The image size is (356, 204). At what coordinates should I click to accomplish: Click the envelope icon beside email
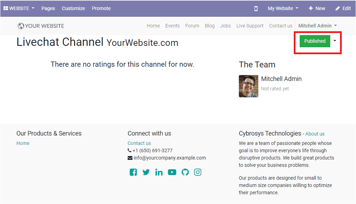click(130, 158)
